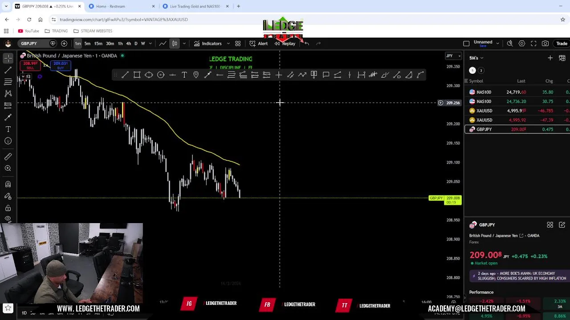Open the Fibonacci tools in left sidebar
The image size is (570, 320).
coord(8,82)
